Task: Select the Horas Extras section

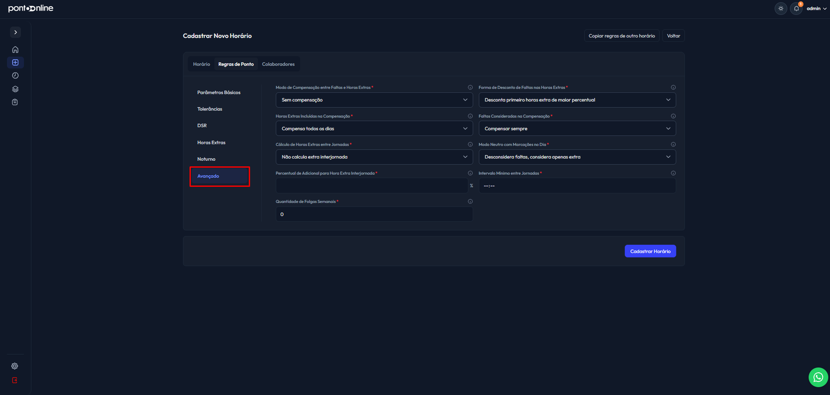Action: coord(211,143)
